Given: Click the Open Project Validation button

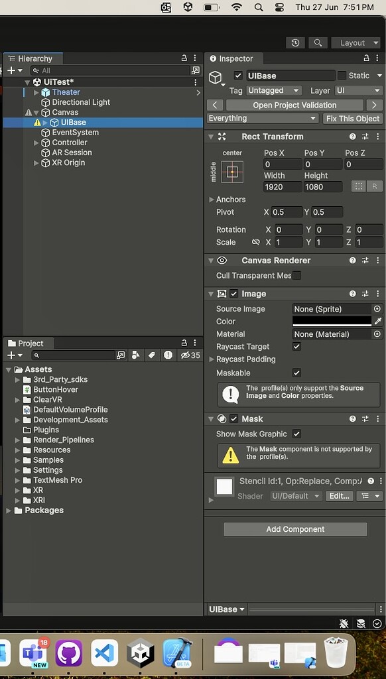Looking at the screenshot, I should [x=294, y=105].
